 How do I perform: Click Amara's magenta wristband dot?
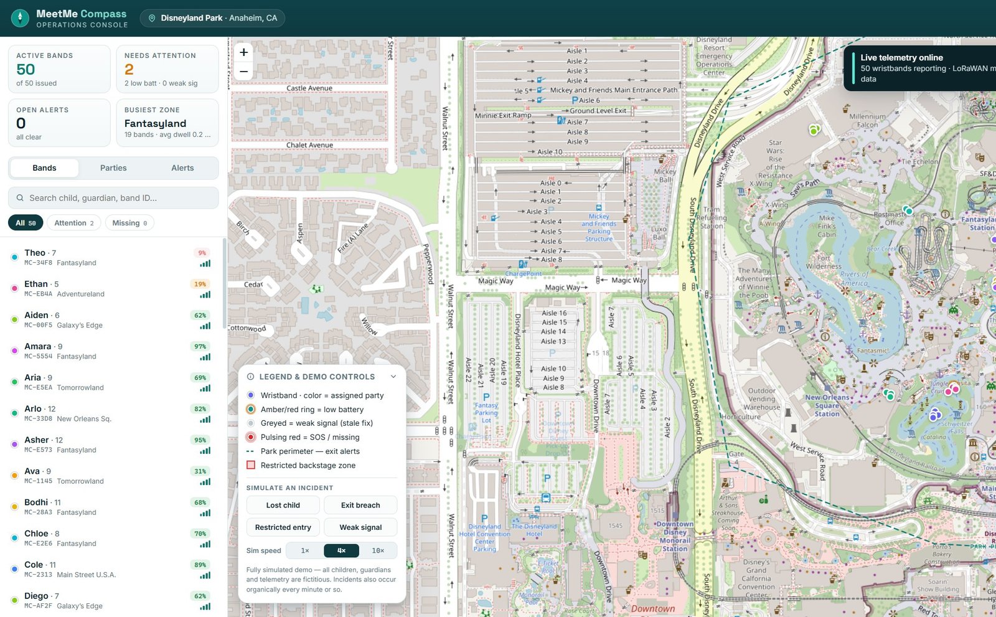click(14, 351)
